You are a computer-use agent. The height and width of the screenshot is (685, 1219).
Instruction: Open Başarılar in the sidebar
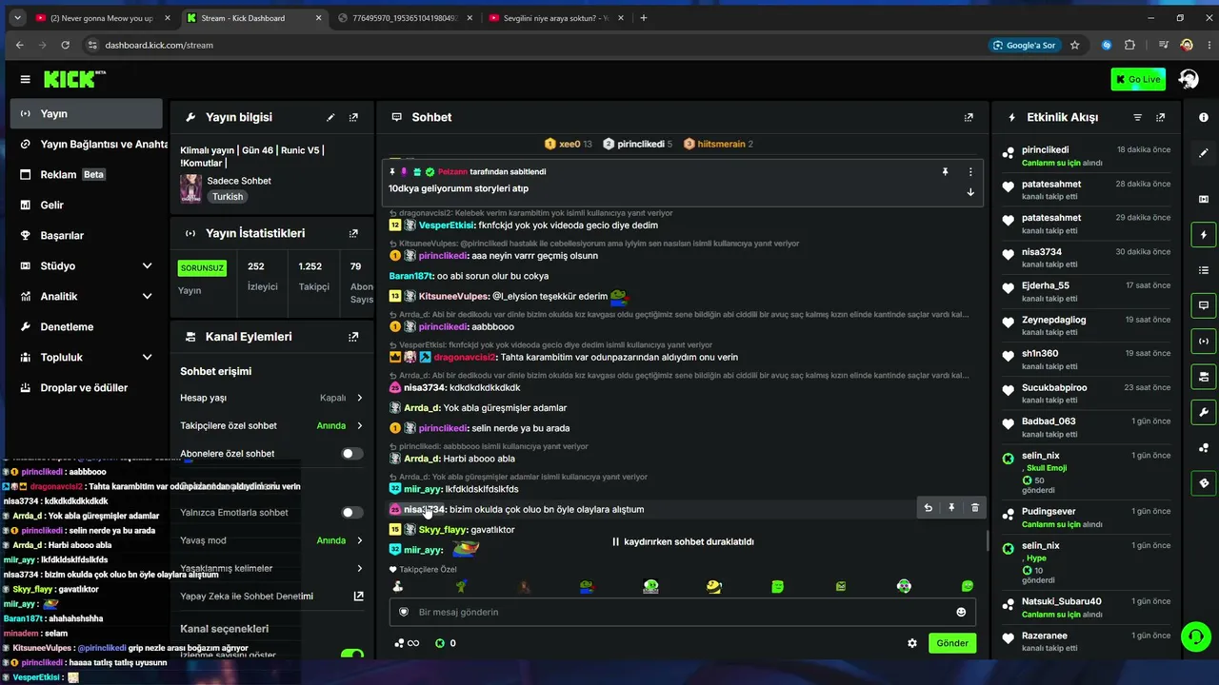[x=87, y=235]
